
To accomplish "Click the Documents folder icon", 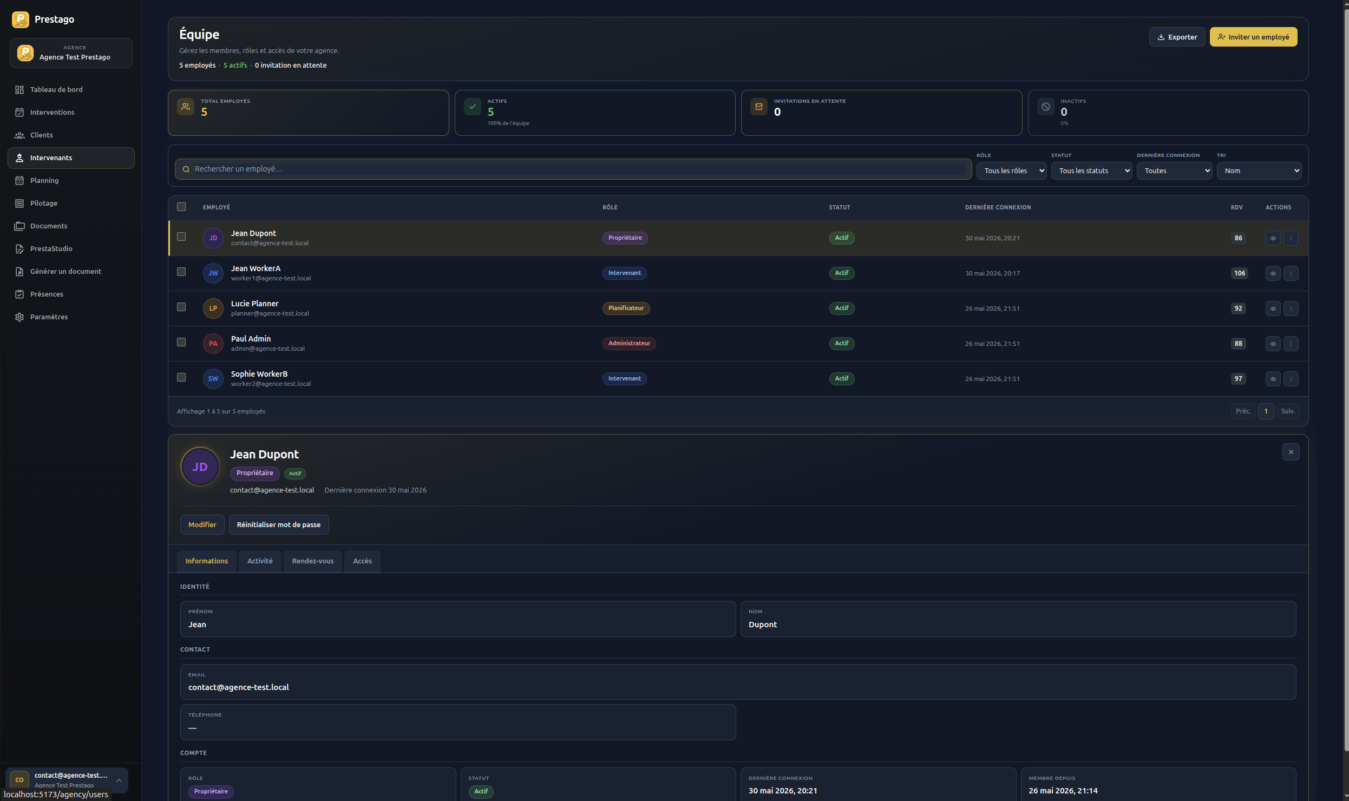I will (19, 226).
